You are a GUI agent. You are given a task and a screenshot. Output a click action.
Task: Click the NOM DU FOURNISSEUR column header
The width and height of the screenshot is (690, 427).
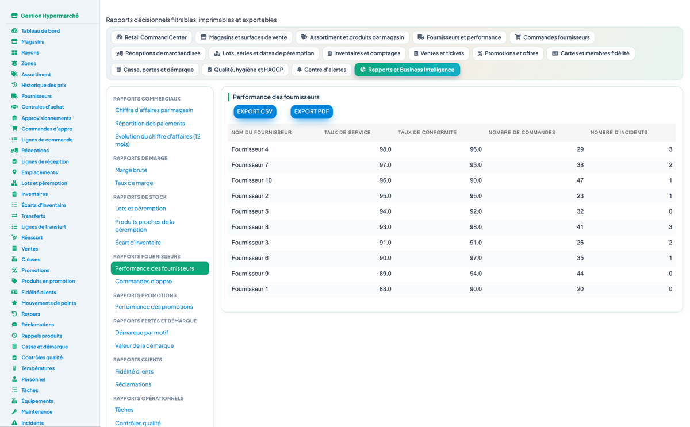pyautogui.click(x=262, y=133)
